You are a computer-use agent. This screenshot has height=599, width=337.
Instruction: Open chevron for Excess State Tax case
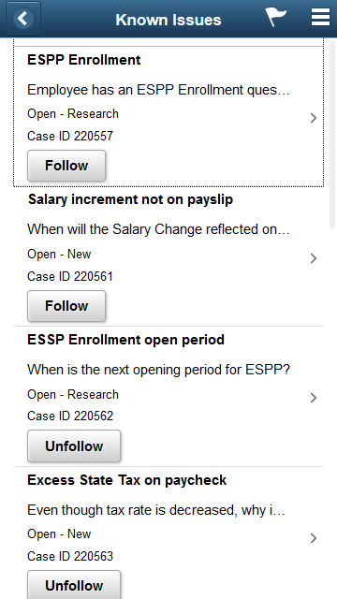tap(314, 538)
